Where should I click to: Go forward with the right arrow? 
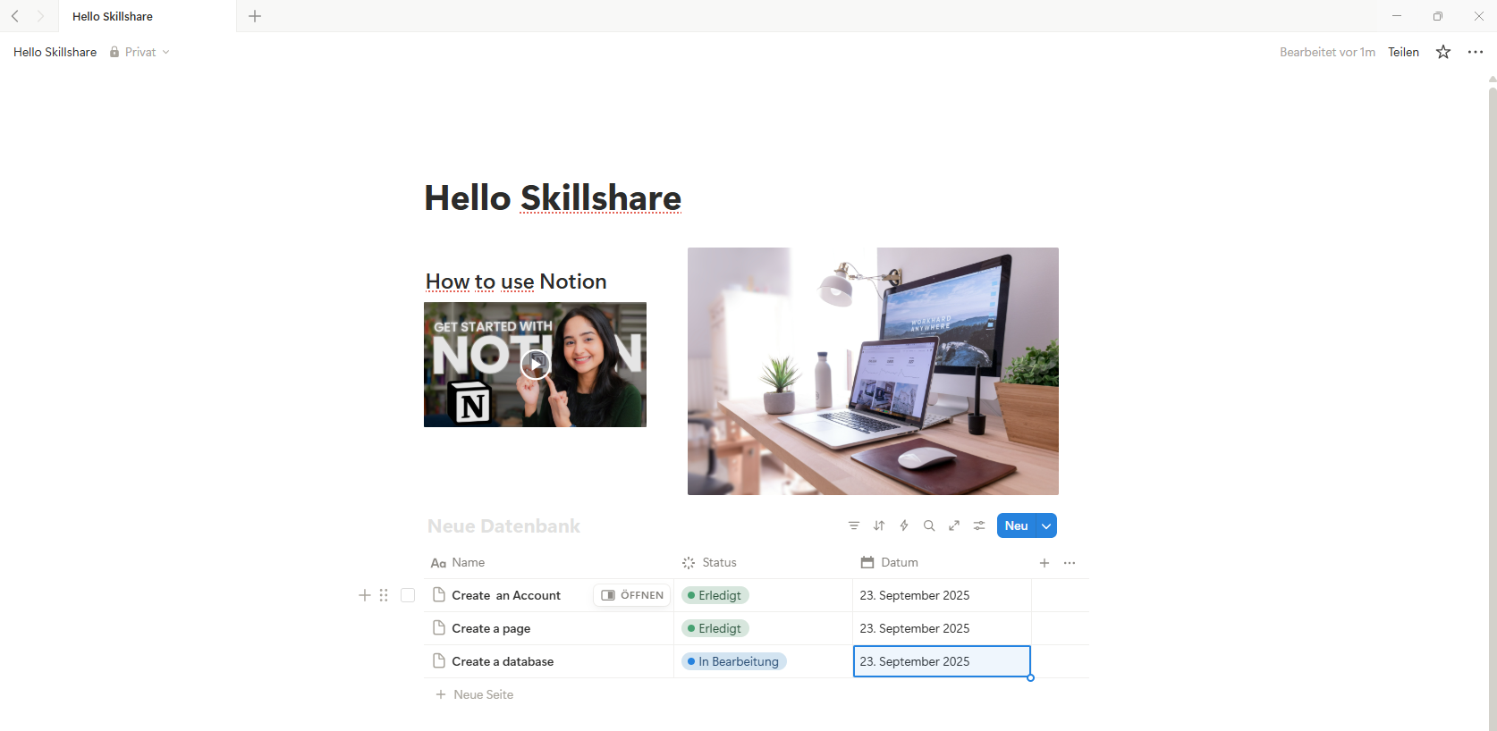[40, 16]
